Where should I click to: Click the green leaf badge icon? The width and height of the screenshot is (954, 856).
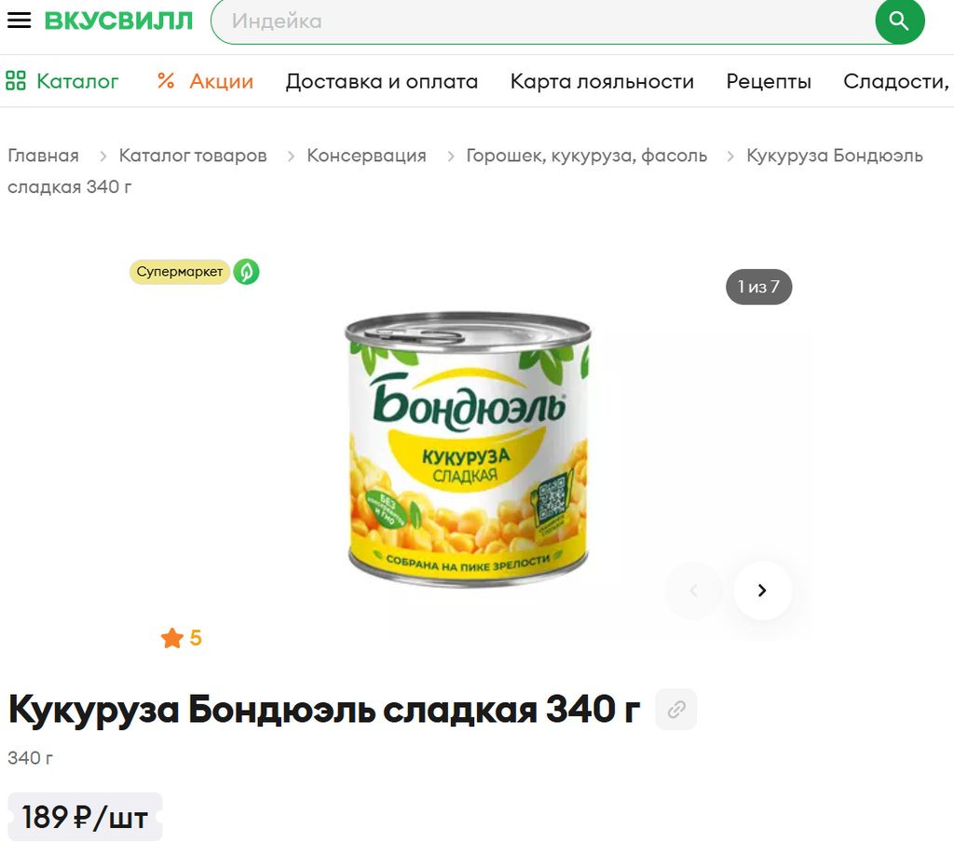(246, 271)
